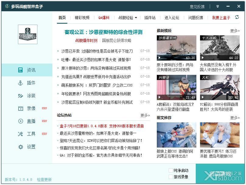Screen dimensions: 246x185
Task: Open forum post 盒子7月18日更新1.0.4.8版本
Action: [102, 126]
